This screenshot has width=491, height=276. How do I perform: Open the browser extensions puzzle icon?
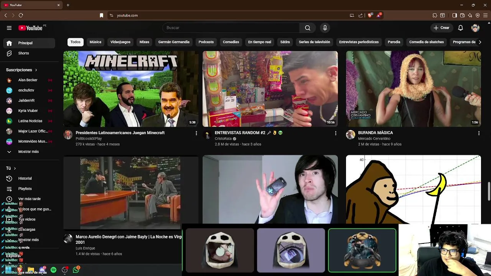click(435, 15)
